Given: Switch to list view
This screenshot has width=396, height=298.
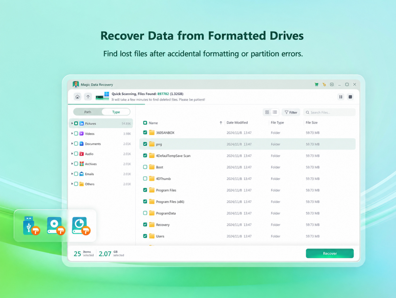Looking at the screenshot, I should click(x=275, y=112).
